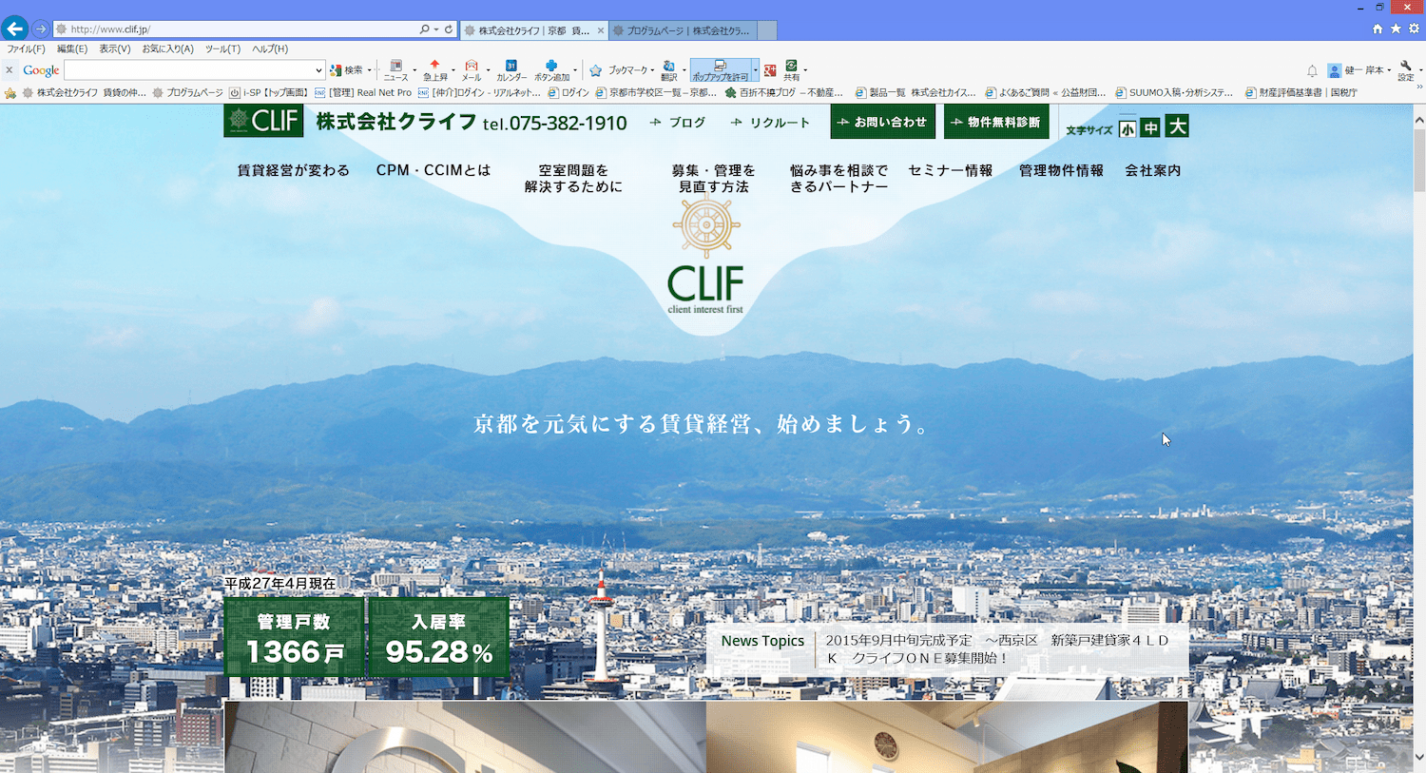The image size is (1426, 773).
Task: Click the green CLIF header logo
Action: point(263,121)
